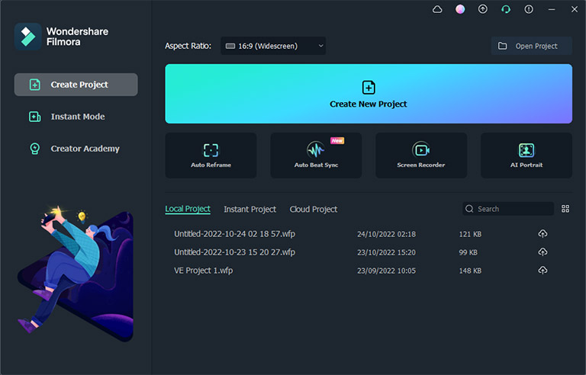Click the 121 KB file size
The width and height of the screenshot is (586, 375).
coord(470,234)
